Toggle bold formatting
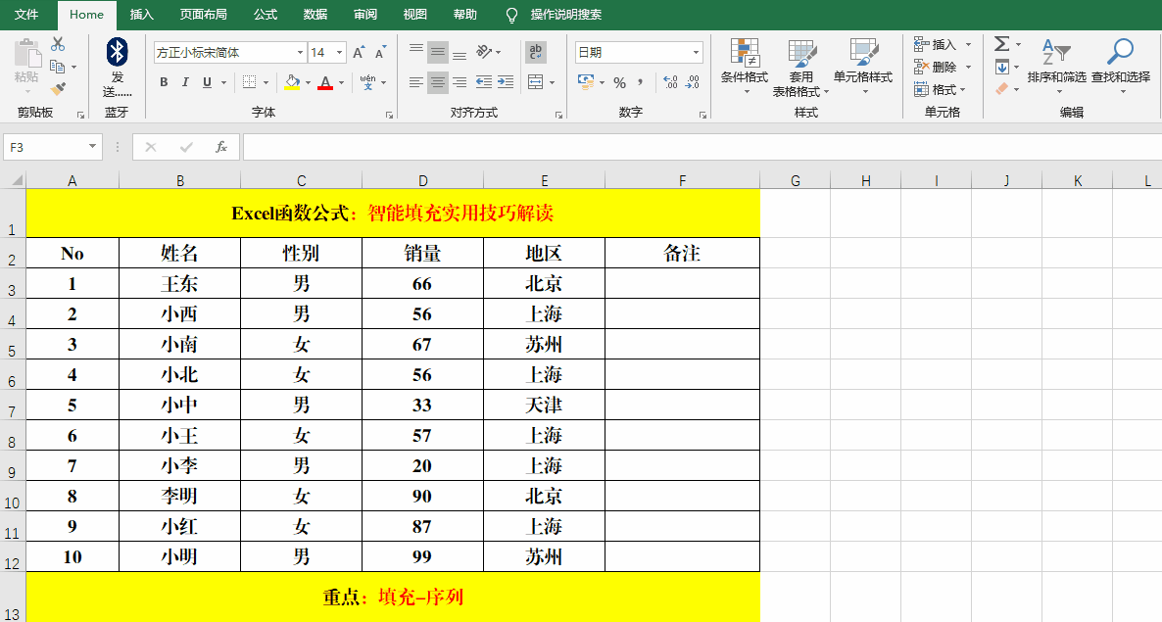The height and width of the screenshot is (622, 1162). (x=164, y=83)
